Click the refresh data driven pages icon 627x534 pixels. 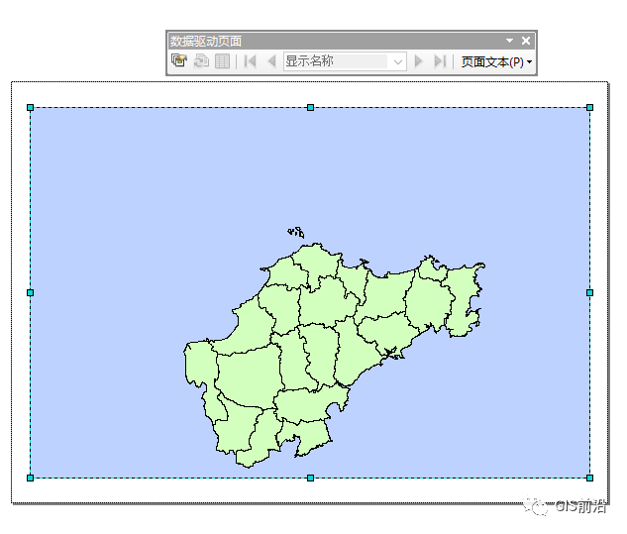click(201, 61)
